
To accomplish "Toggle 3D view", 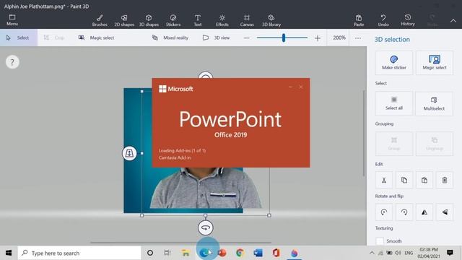I will coord(217,38).
